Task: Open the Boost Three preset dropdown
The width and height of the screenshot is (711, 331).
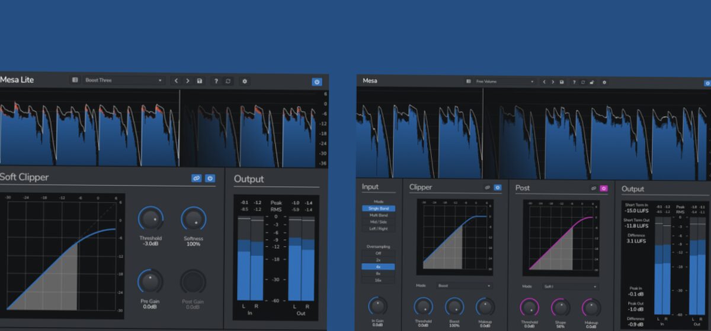Action: tap(123, 80)
